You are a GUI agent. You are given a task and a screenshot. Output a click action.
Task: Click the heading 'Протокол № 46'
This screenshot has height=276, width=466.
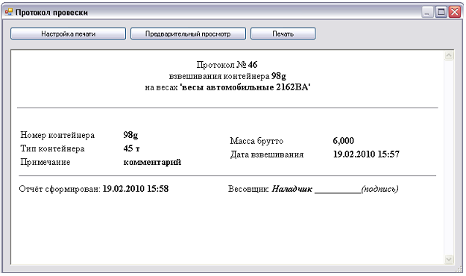coord(227,65)
